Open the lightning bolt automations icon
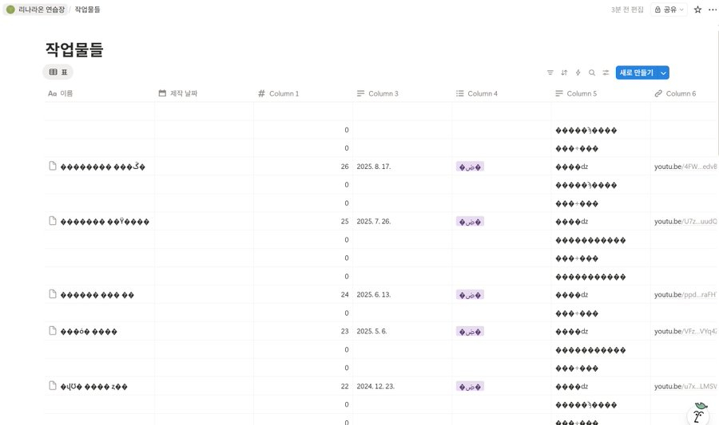The image size is (719, 425). coord(578,73)
